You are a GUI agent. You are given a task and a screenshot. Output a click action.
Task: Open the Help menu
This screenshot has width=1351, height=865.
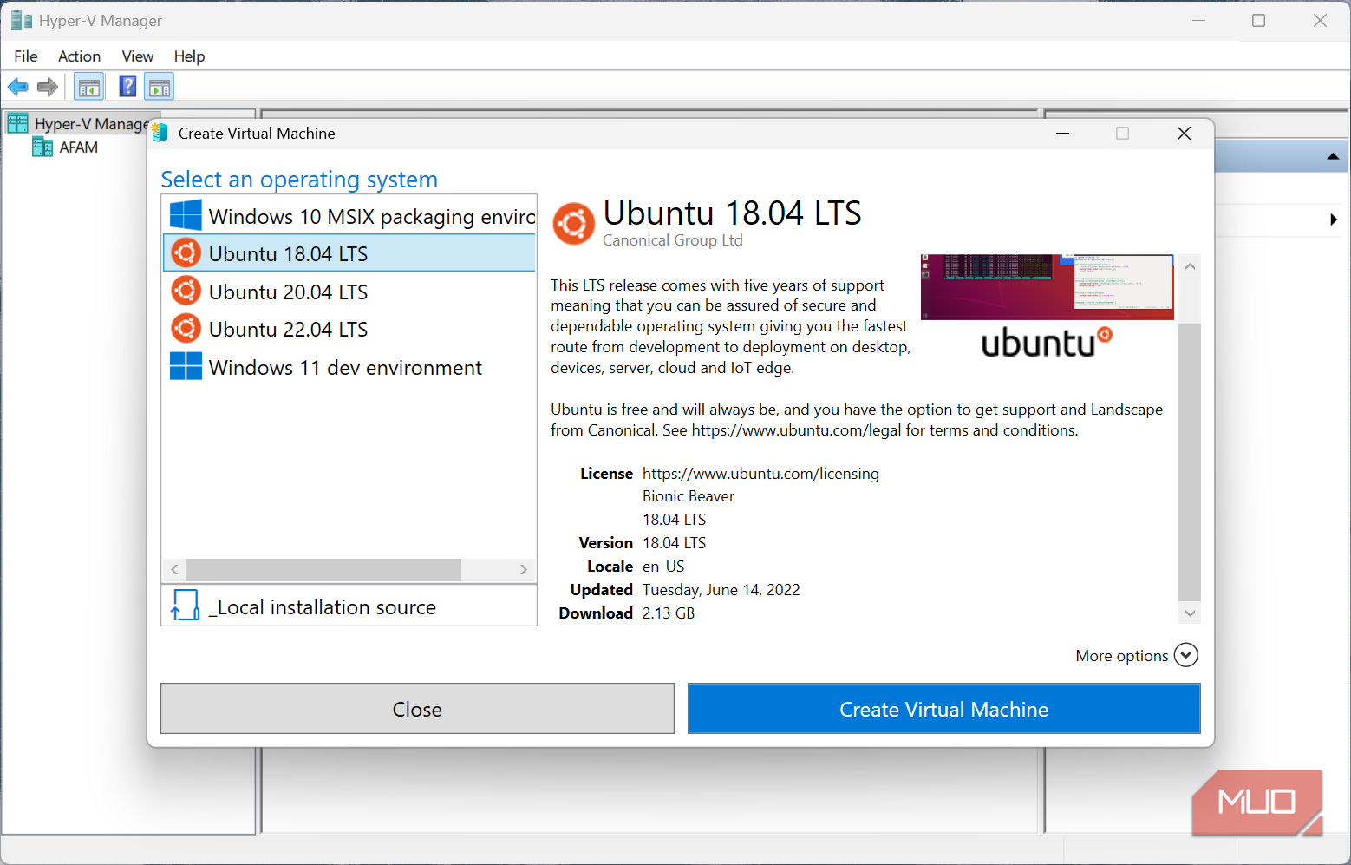pyautogui.click(x=189, y=56)
